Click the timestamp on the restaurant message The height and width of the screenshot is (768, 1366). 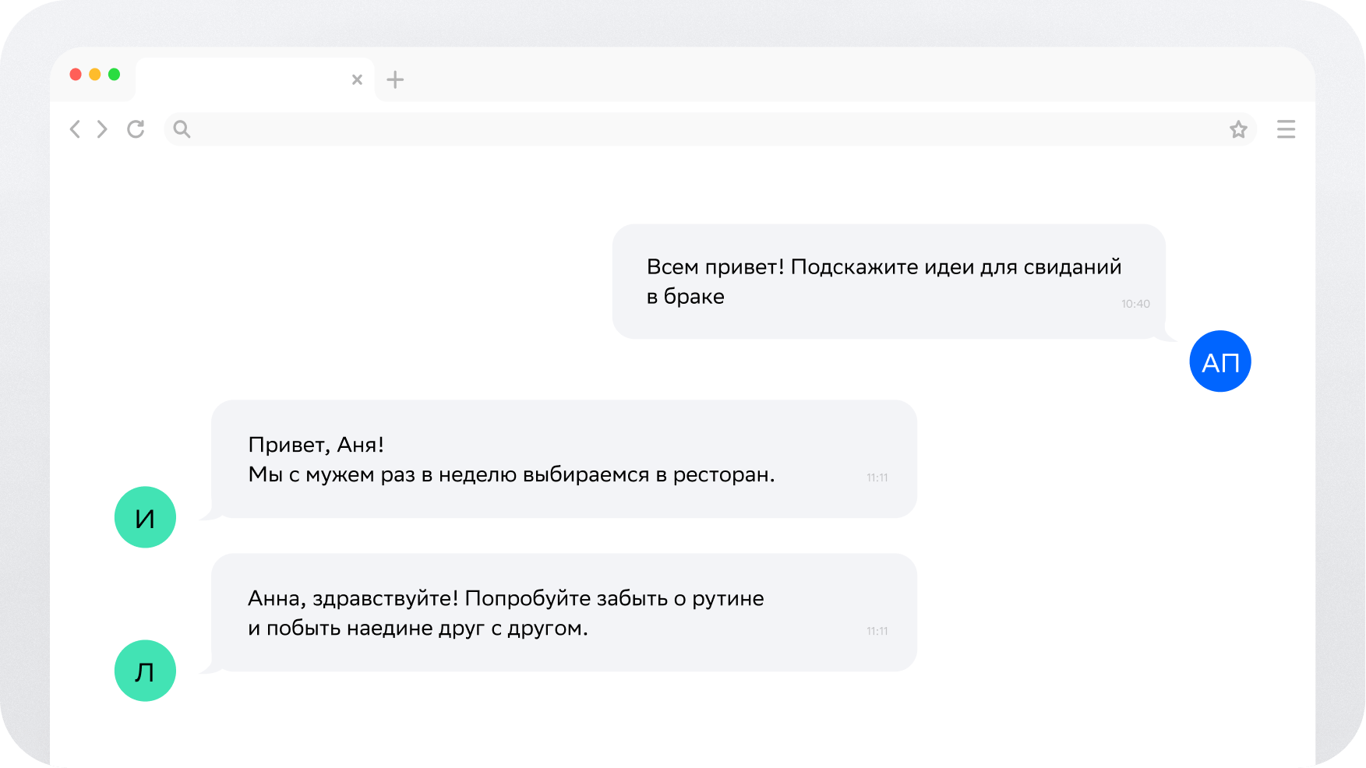point(877,477)
